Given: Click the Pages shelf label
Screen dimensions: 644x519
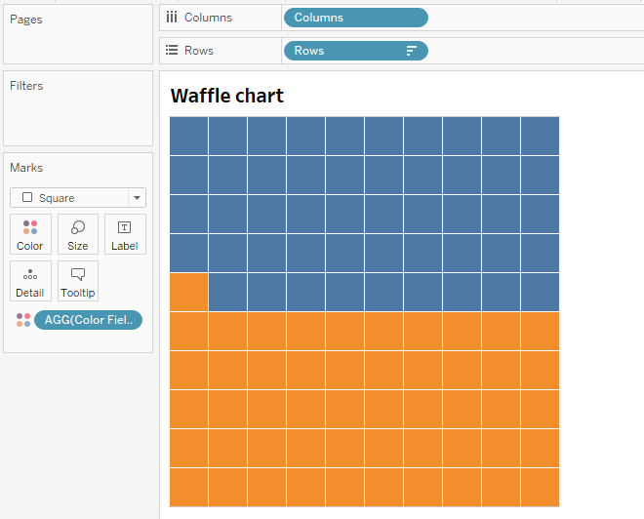Looking at the screenshot, I should pyautogui.click(x=26, y=20).
